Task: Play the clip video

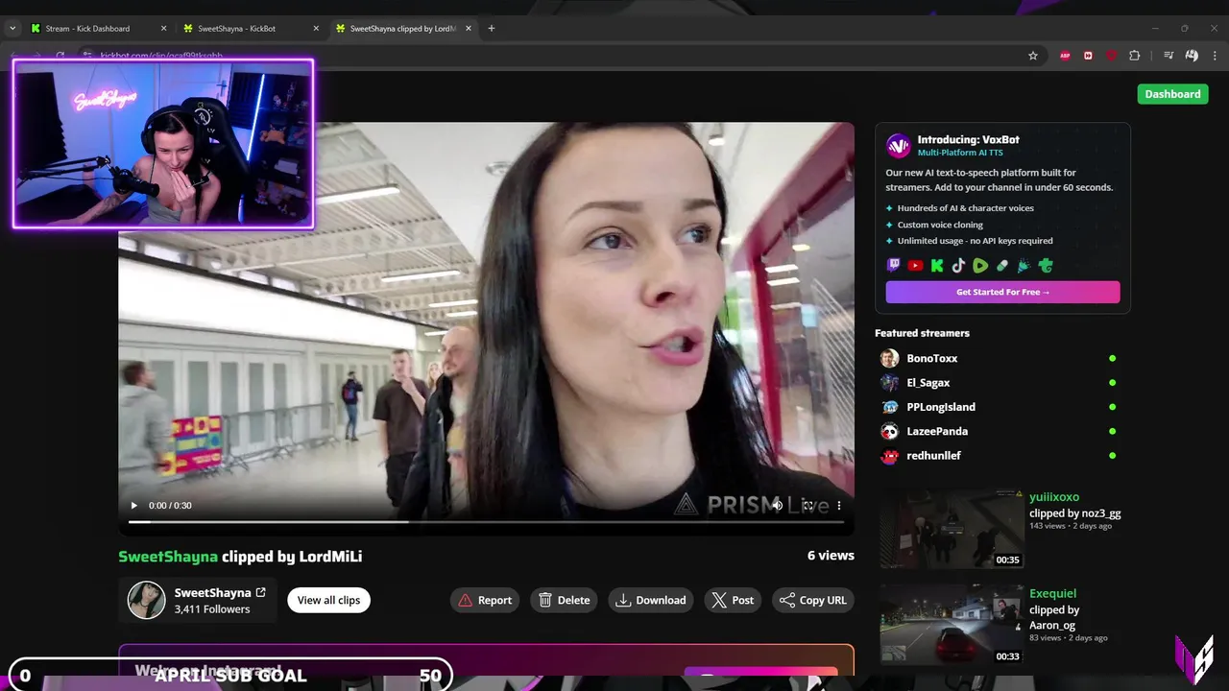Action: [133, 505]
